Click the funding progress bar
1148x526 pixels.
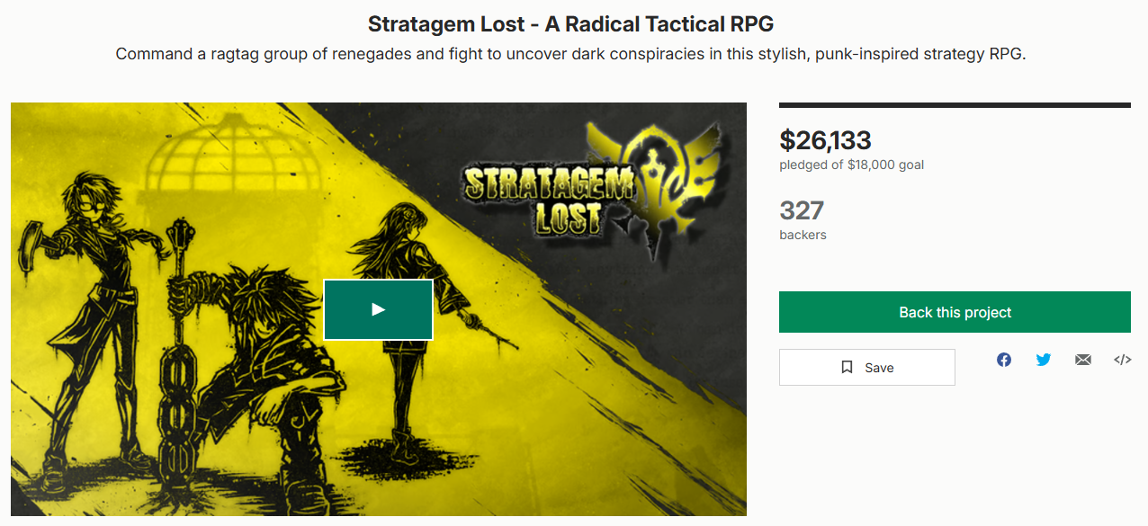point(955,105)
